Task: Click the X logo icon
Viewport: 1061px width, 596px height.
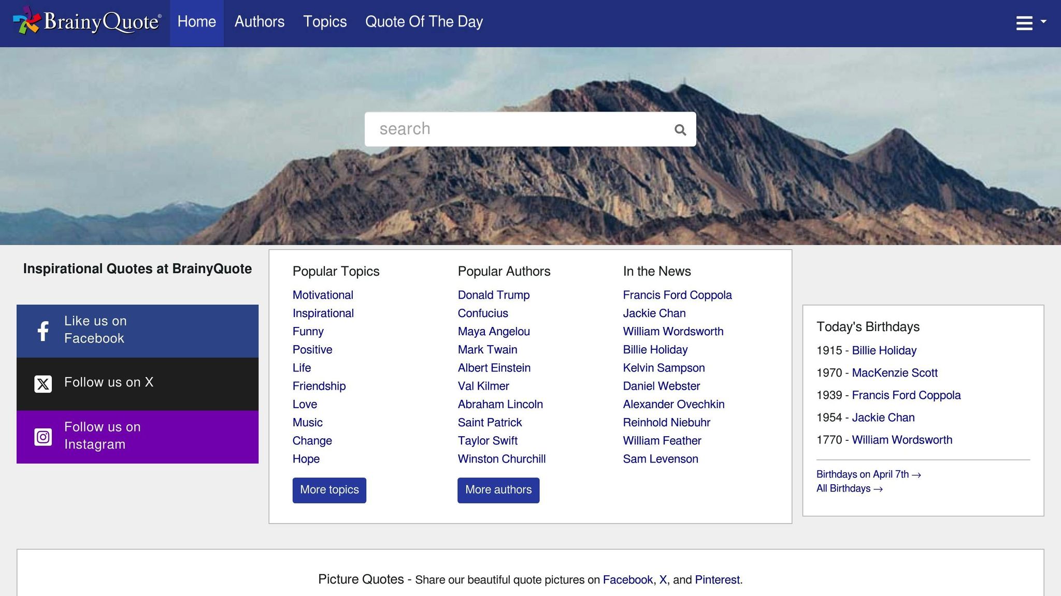Action: [43, 384]
